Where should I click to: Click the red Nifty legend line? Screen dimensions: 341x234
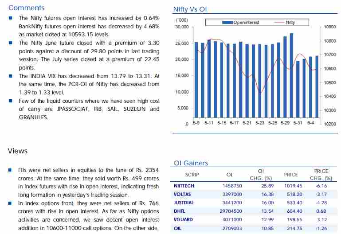coord(280,22)
